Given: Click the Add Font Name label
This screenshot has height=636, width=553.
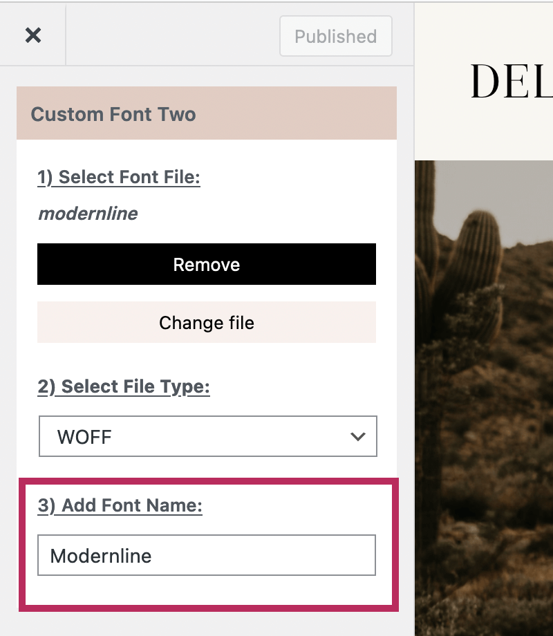Looking at the screenshot, I should tap(120, 505).
